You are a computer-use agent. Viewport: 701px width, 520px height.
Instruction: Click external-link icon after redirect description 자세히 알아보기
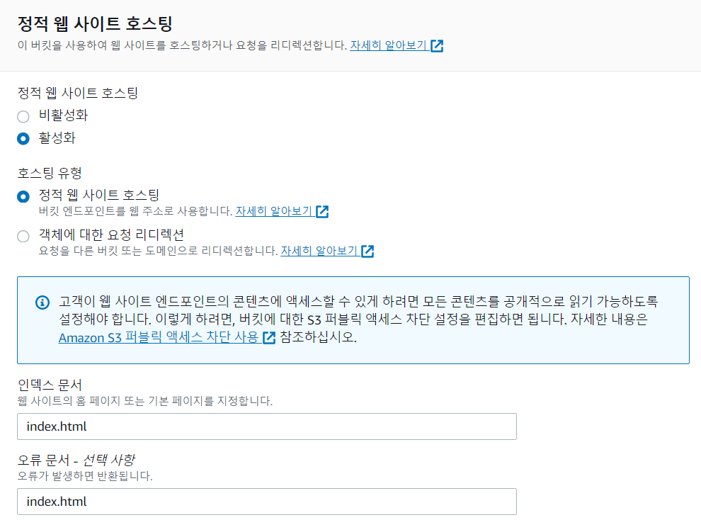pyautogui.click(x=367, y=251)
